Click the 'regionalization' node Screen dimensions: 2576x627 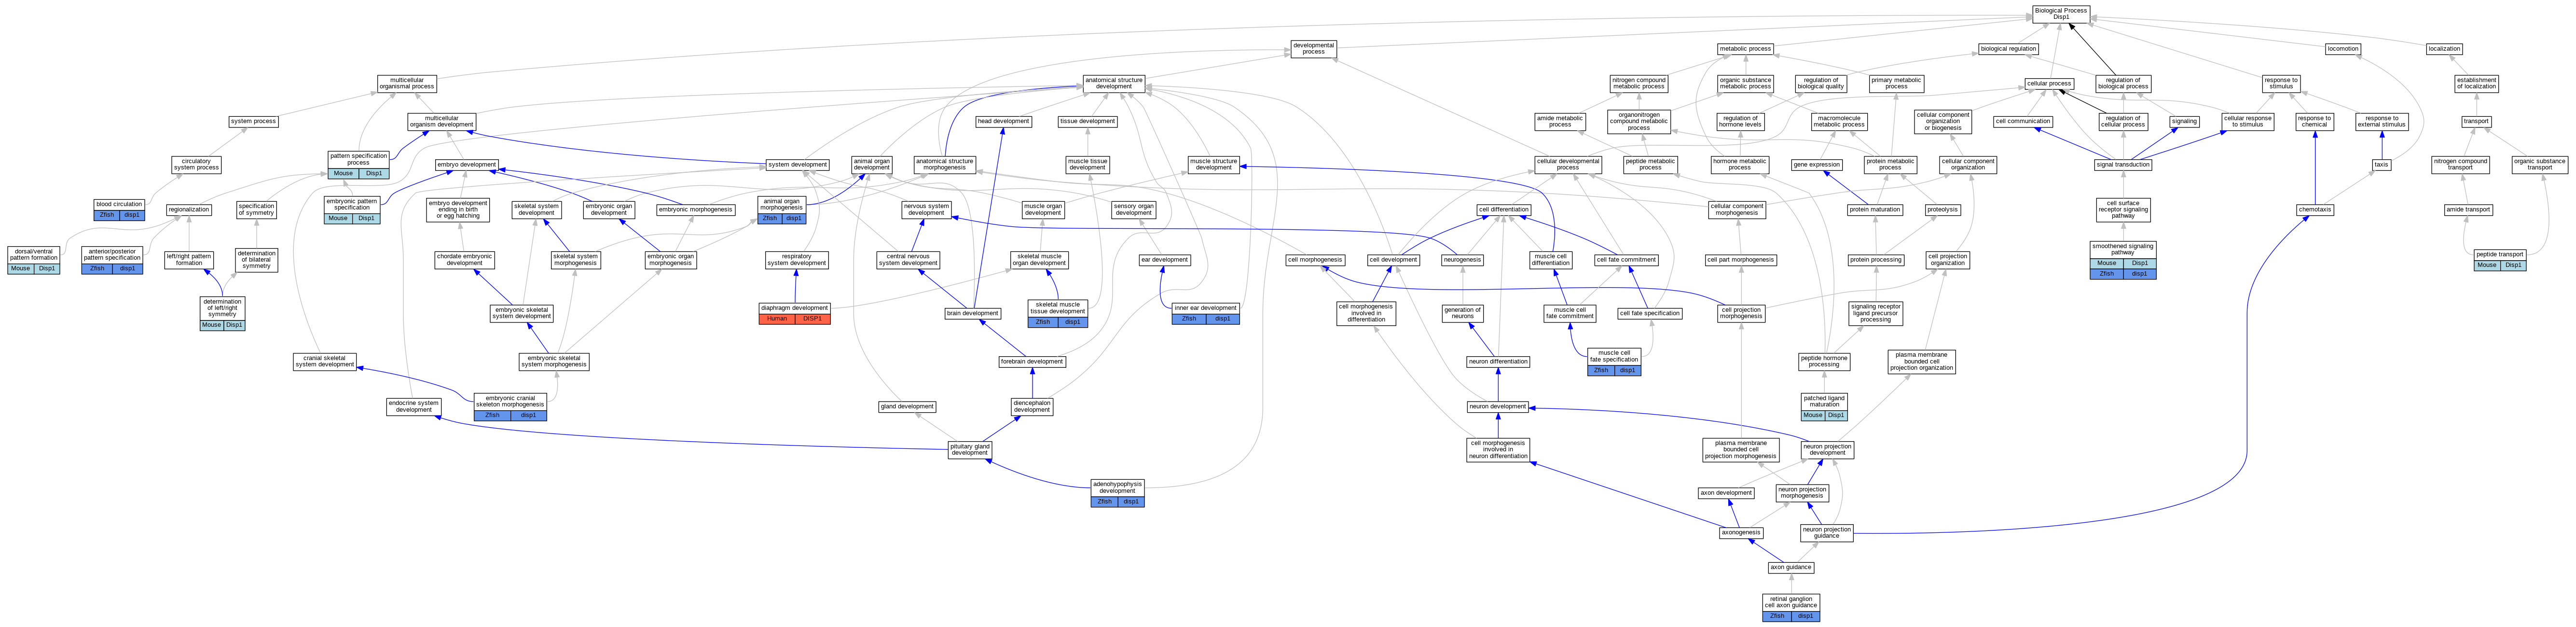[x=189, y=209]
